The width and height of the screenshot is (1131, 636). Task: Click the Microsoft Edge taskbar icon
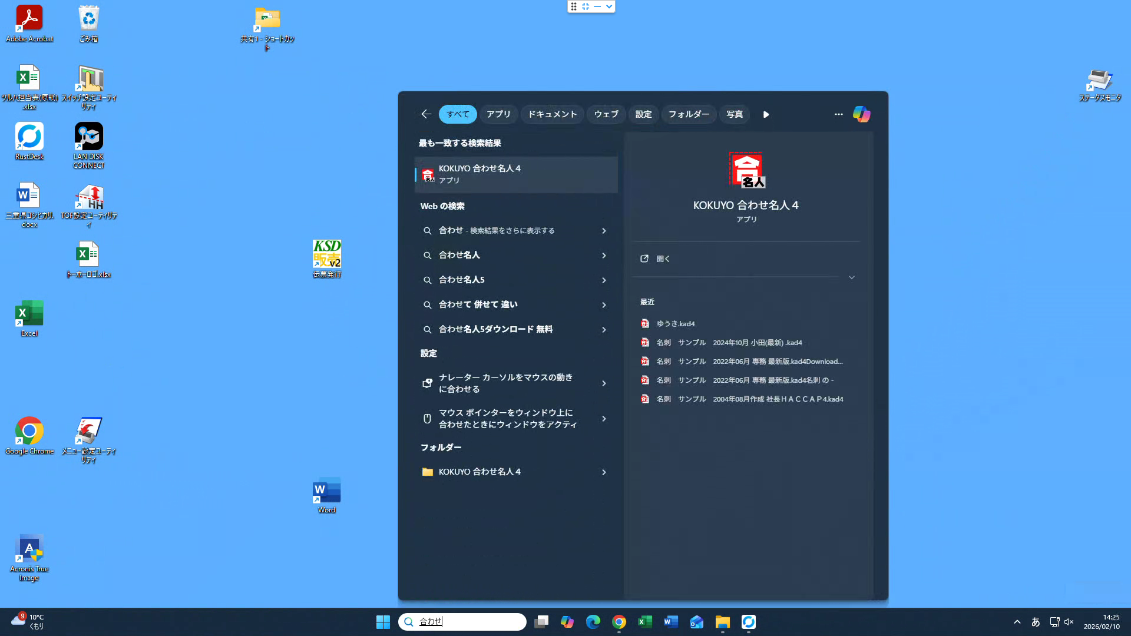coord(593,622)
